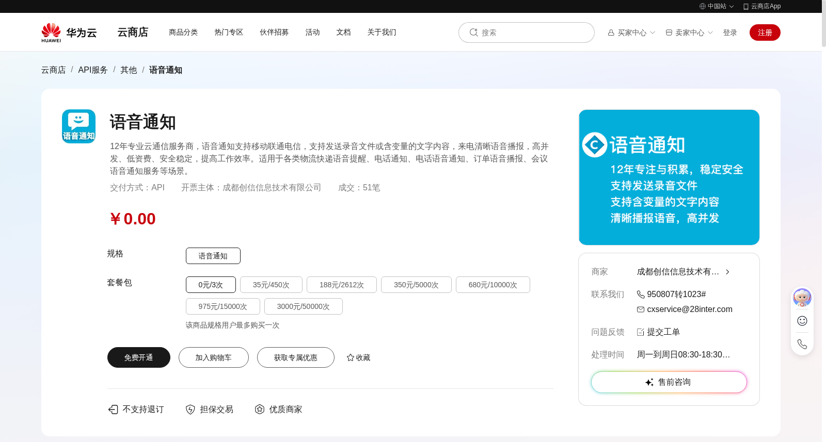Viewport: 826px width, 442px height.
Task: Select the 350元/5000次 package
Action: pyautogui.click(x=416, y=285)
